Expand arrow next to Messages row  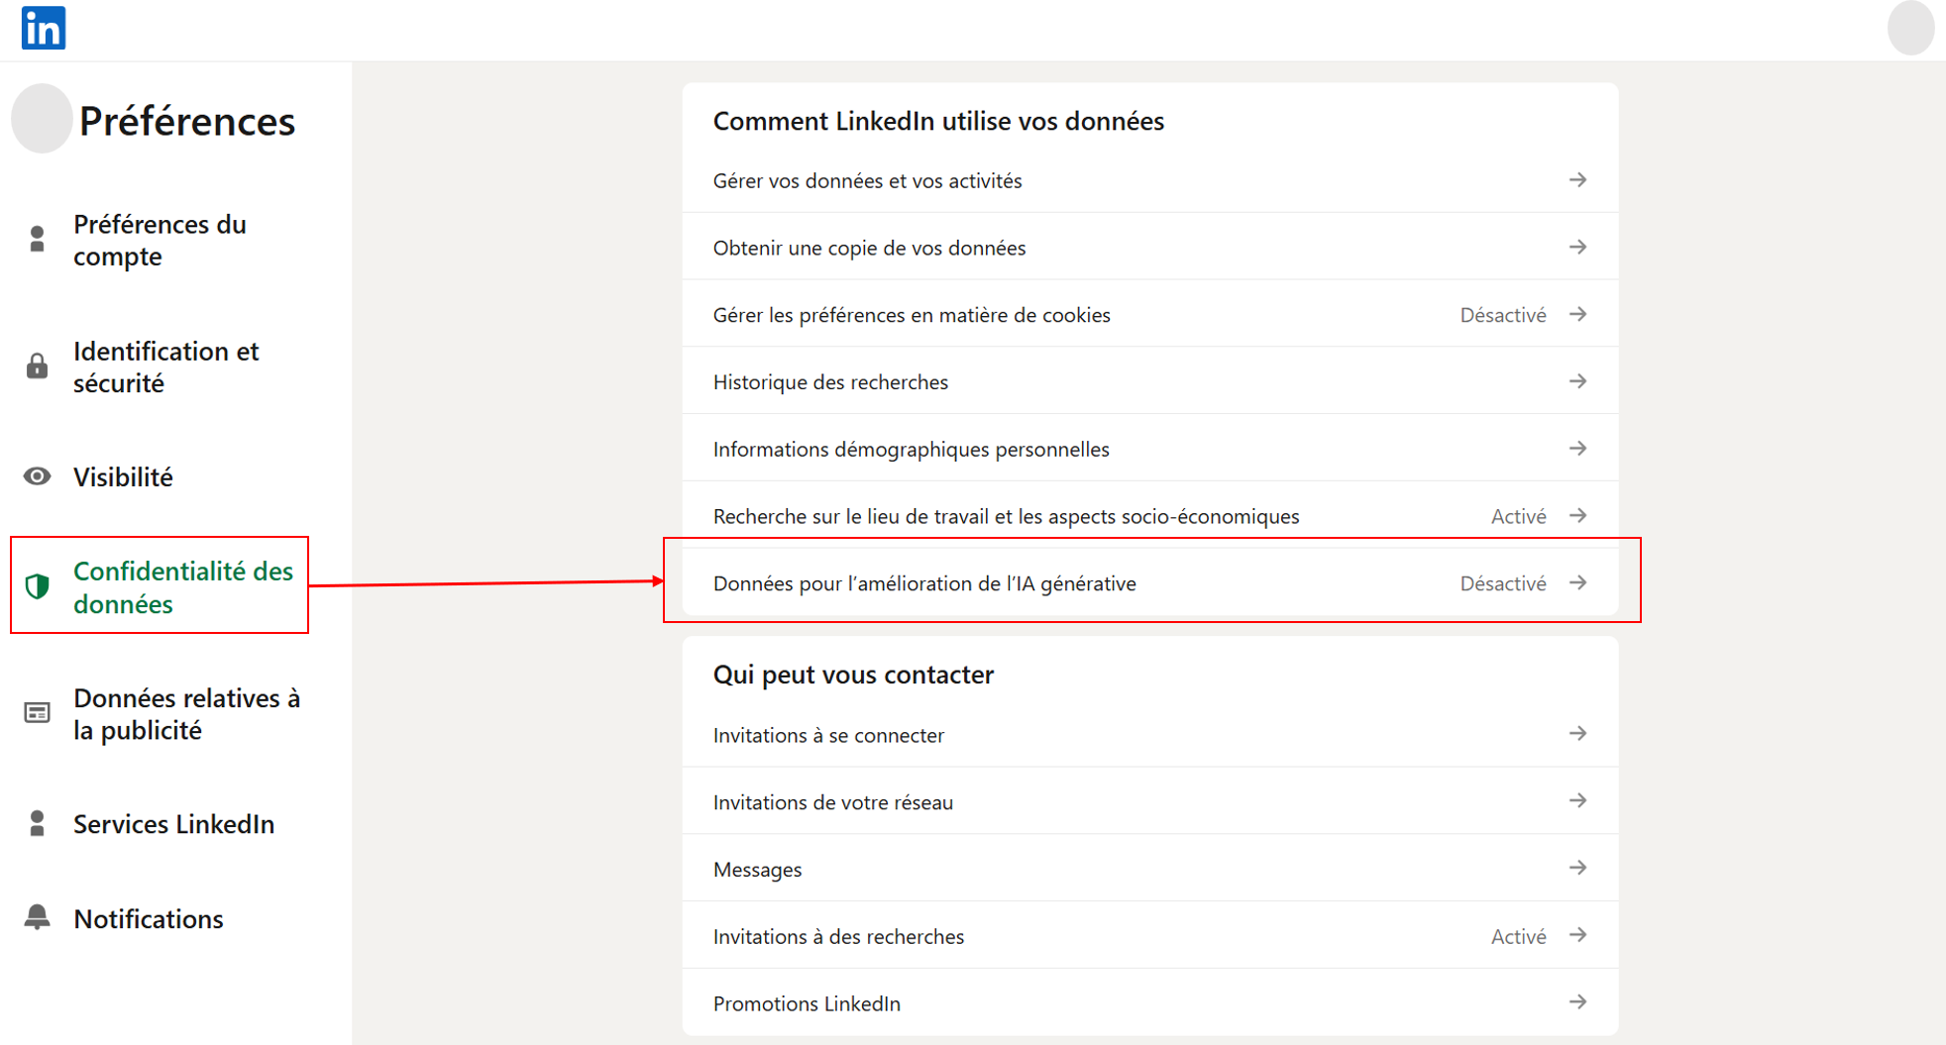click(1577, 869)
